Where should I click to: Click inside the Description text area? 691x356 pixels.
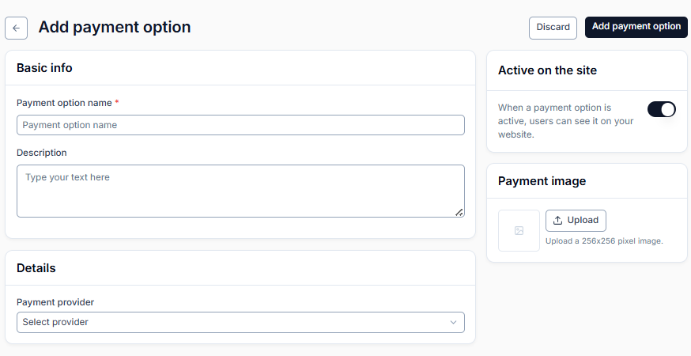pyautogui.click(x=240, y=191)
